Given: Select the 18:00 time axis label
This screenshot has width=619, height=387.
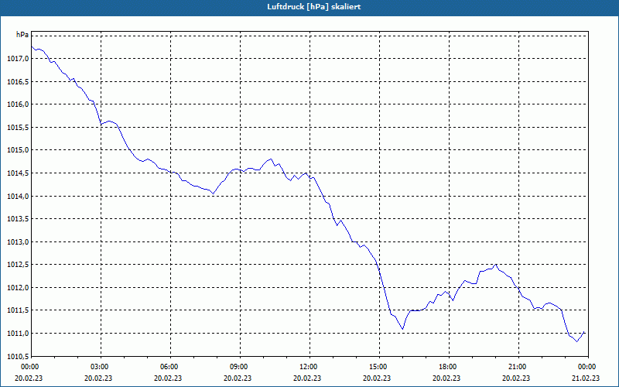Looking at the screenshot, I should [x=446, y=367].
